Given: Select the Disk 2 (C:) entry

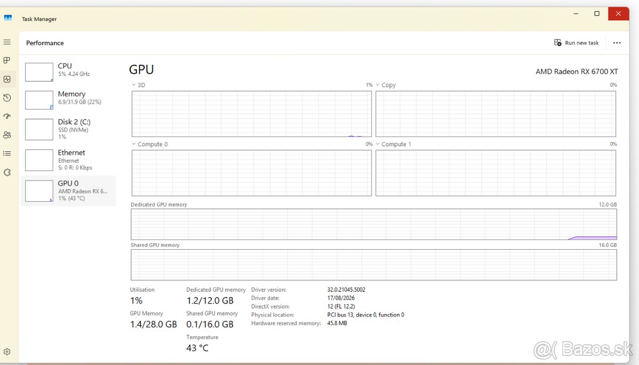Looking at the screenshot, I should click(x=68, y=129).
